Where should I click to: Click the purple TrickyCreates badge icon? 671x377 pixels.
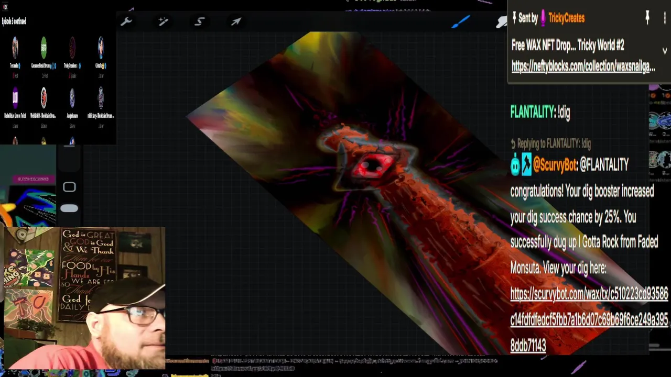(543, 18)
